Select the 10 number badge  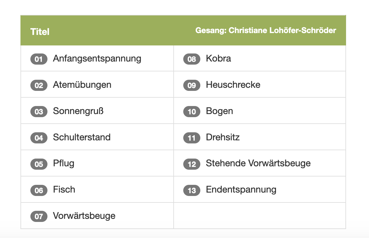tap(192, 111)
